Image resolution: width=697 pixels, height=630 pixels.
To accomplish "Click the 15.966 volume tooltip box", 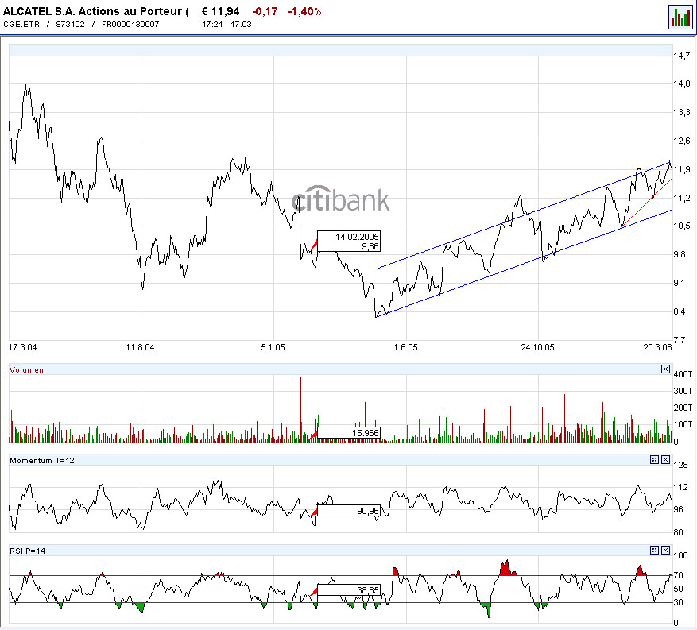I will tap(348, 433).
